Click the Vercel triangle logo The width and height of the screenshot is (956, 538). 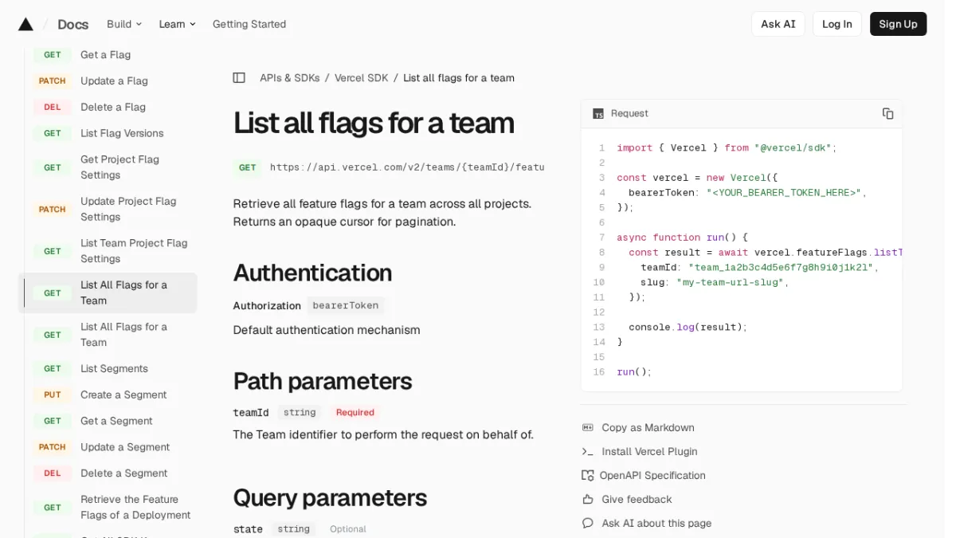pyautogui.click(x=26, y=24)
